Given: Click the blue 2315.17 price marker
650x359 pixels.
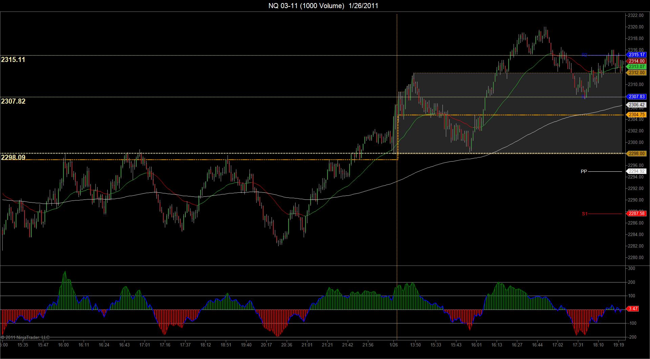Looking at the screenshot, I should pos(636,55).
